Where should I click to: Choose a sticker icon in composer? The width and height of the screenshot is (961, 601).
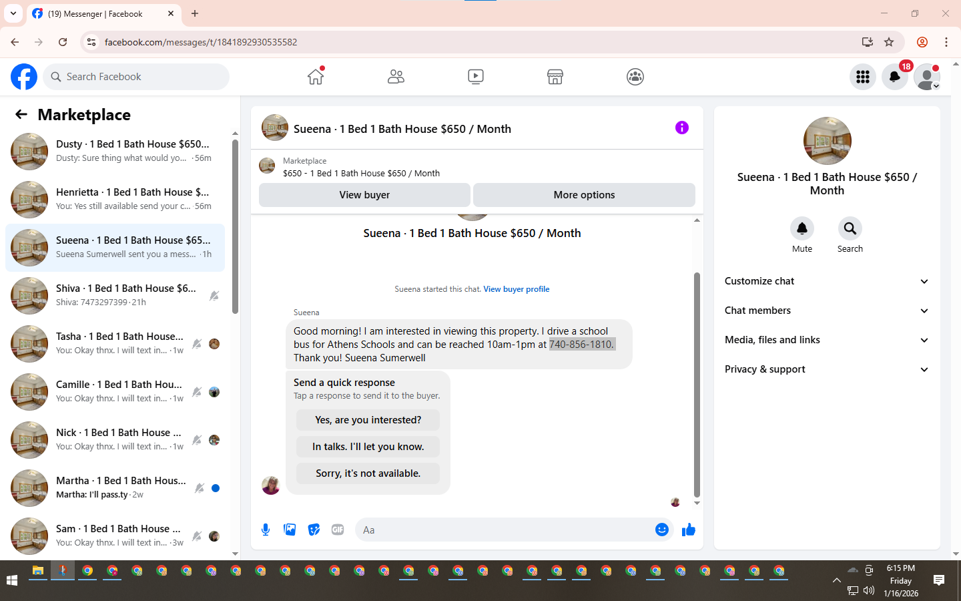[314, 530]
